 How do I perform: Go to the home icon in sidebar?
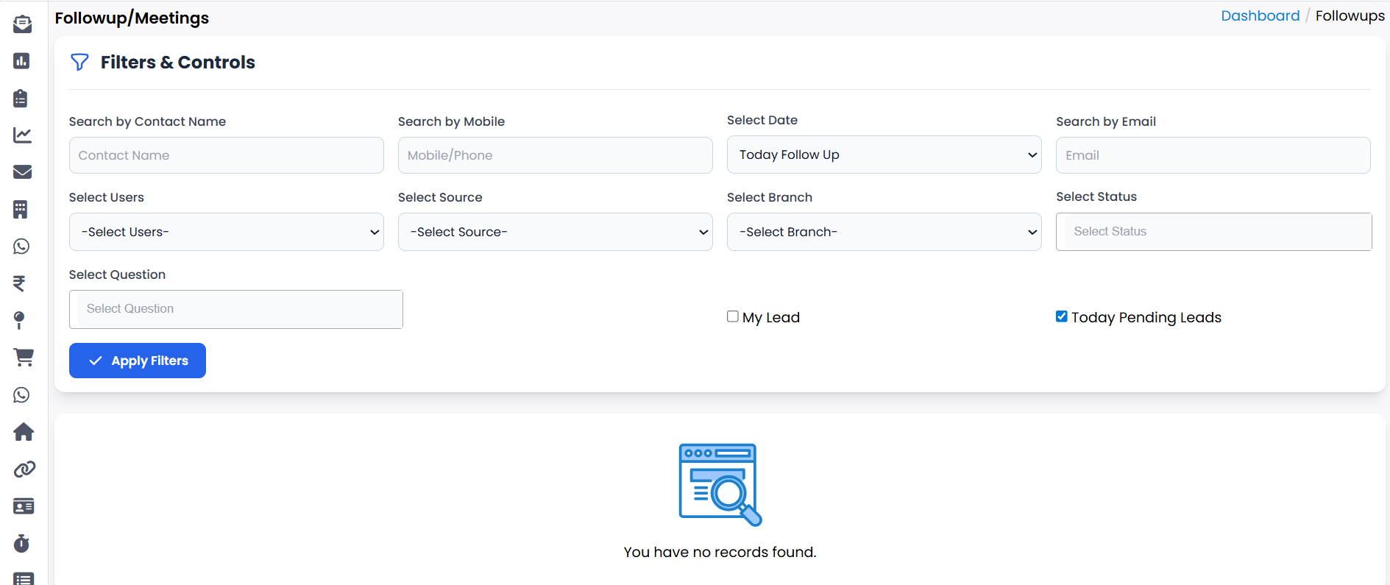tap(24, 432)
